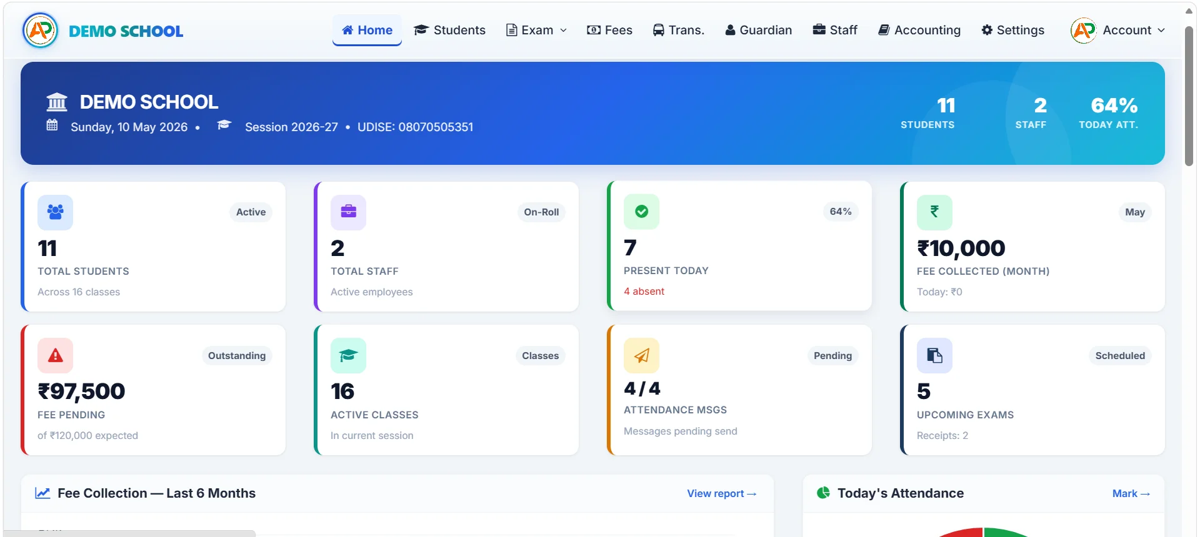Expand the Account dropdown
The width and height of the screenshot is (1200, 537).
1118,30
